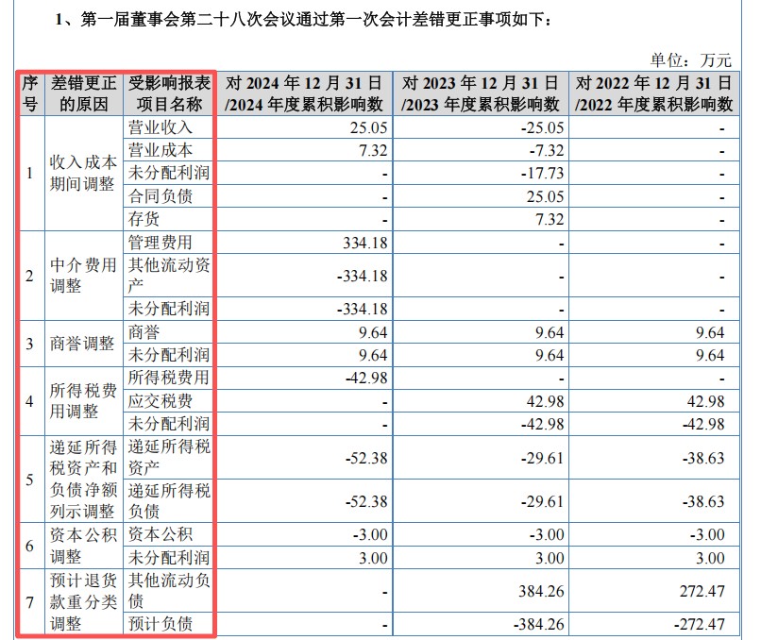Select the 营业成本 item cell
Image resolution: width=761 pixels, height=640 pixels.
160,150
